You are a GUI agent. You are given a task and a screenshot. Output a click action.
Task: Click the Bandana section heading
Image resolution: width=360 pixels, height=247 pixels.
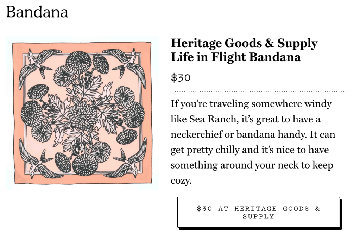(x=37, y=12)
